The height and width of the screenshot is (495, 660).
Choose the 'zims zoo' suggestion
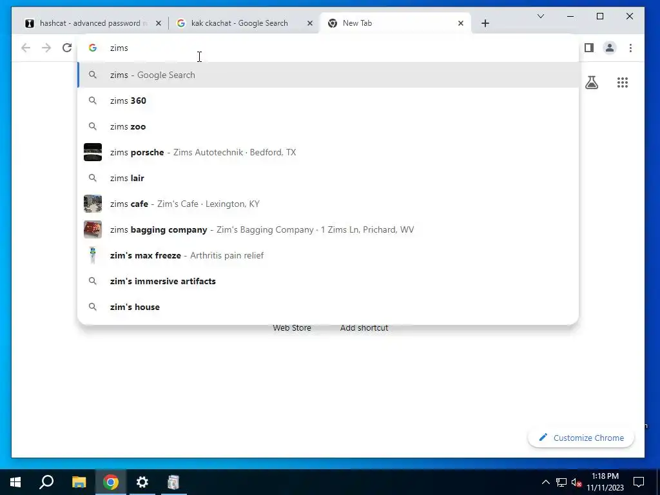tap(328, 126)
